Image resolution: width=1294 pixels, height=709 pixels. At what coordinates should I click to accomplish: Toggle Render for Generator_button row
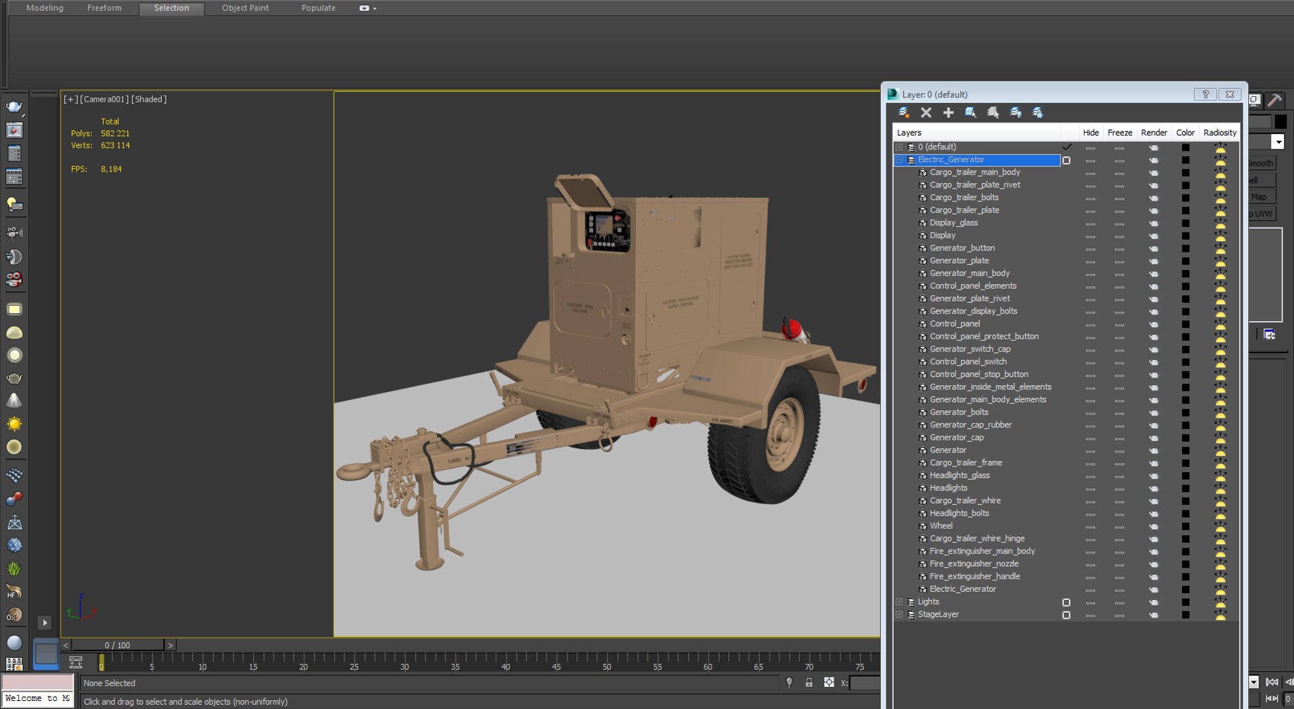point(1154,248)
